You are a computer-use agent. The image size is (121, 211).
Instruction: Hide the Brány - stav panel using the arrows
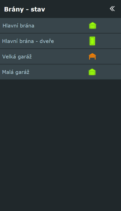click(x=112, y=8)
